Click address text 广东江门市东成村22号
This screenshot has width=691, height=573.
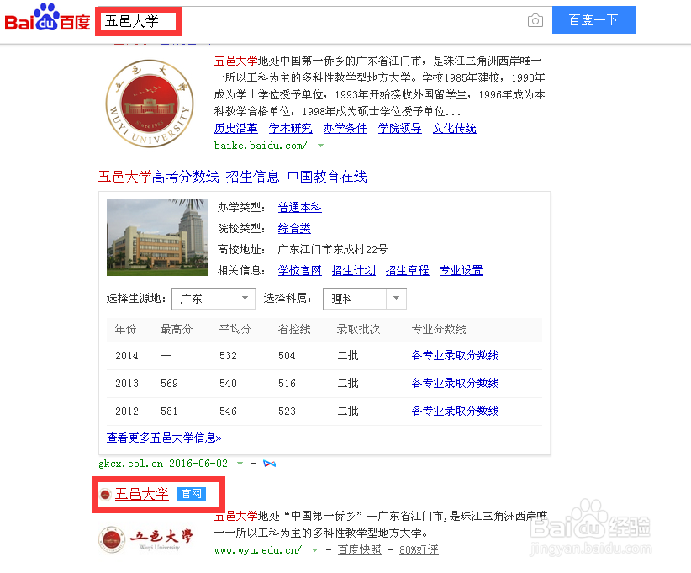[333, 250]
